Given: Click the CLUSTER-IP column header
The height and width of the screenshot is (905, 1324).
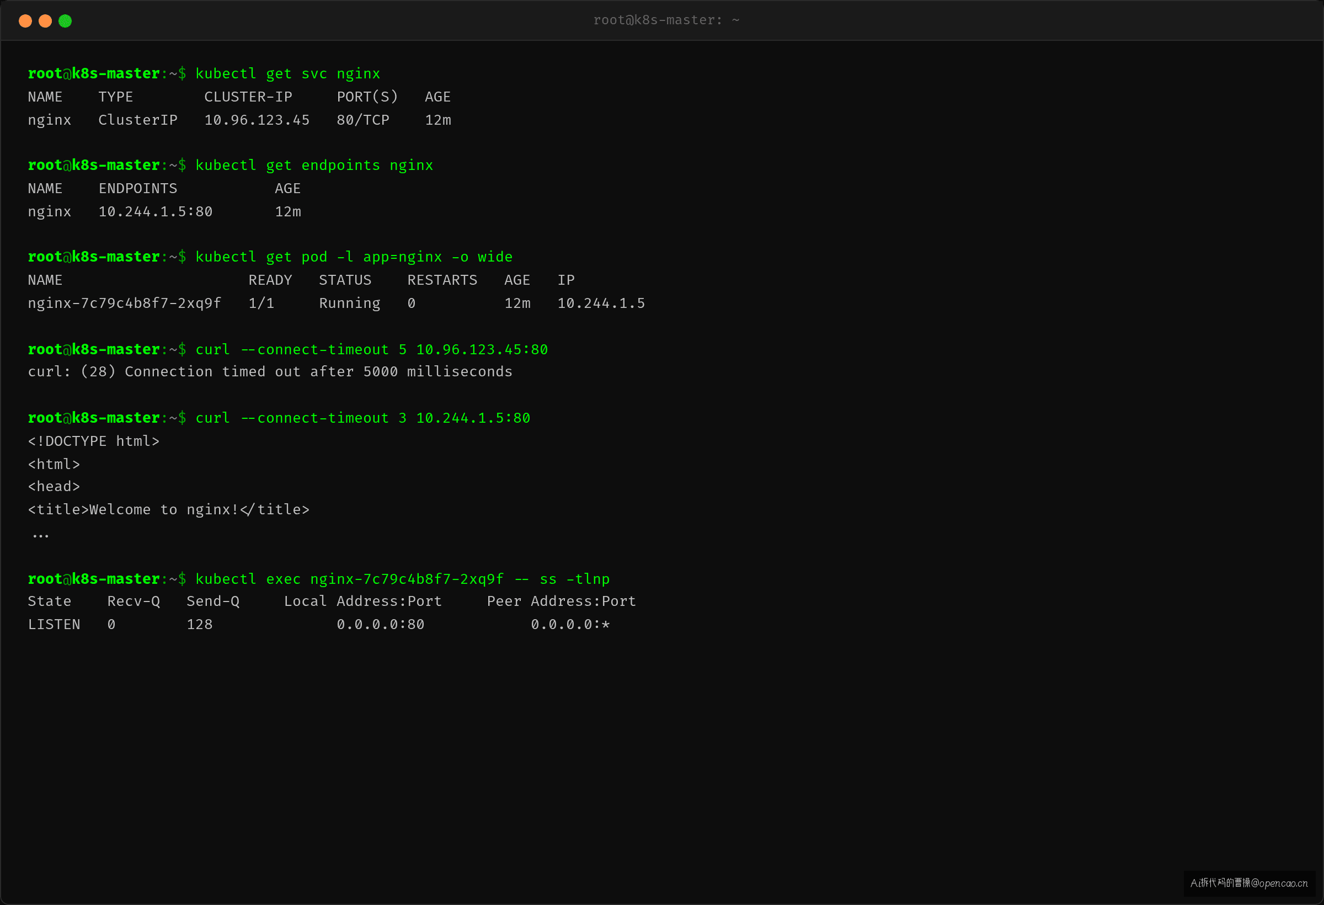Looking at the screenshot, I should point(248,97).
